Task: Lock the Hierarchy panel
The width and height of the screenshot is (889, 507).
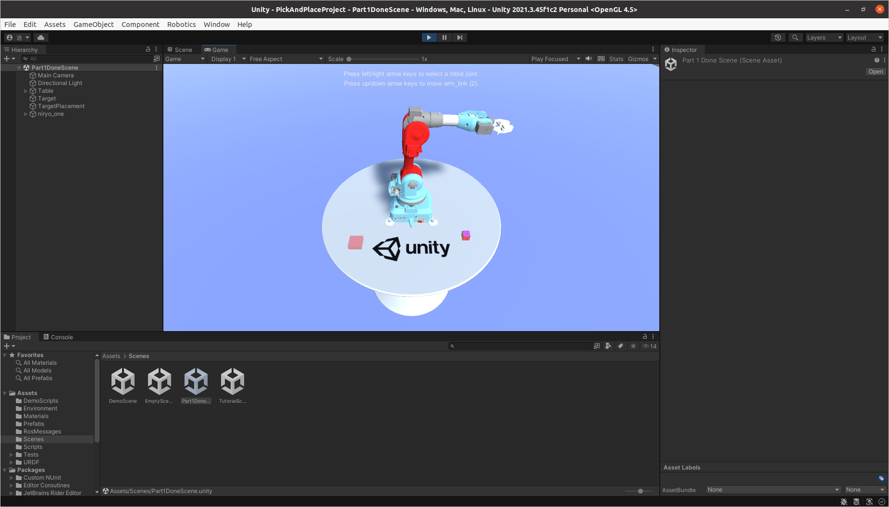Action: pos(148,49)
